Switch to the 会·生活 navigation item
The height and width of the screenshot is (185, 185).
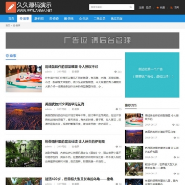pyautogui.click(x=84, y=18)
